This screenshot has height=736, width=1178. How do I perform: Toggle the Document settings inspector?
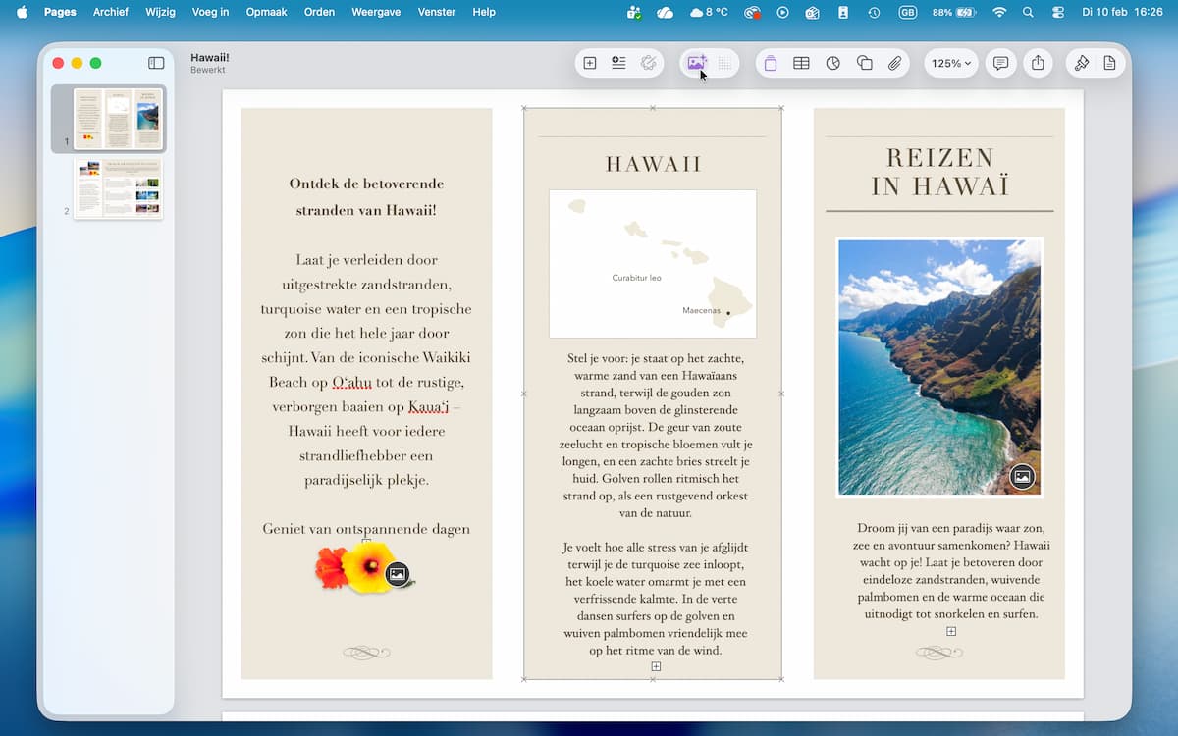coord(1109,63)
